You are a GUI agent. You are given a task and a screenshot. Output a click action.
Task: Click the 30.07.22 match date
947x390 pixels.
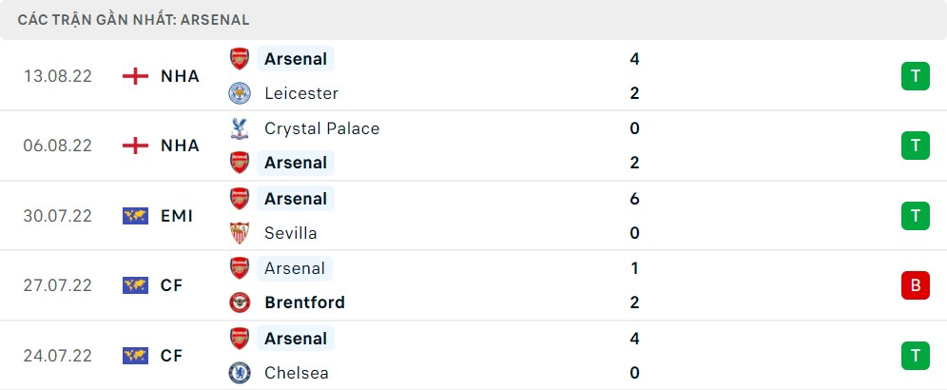coord(58,216)
